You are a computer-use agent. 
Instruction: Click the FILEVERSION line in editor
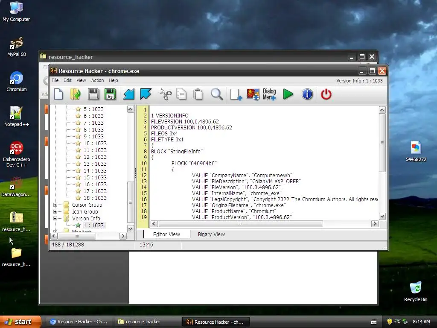pyautogui.click(x=185, y=122)
